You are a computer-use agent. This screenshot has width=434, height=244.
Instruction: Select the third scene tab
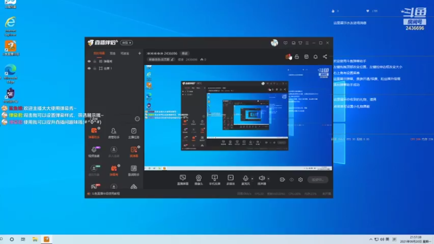pyautogui.click(x=125, y=53)
